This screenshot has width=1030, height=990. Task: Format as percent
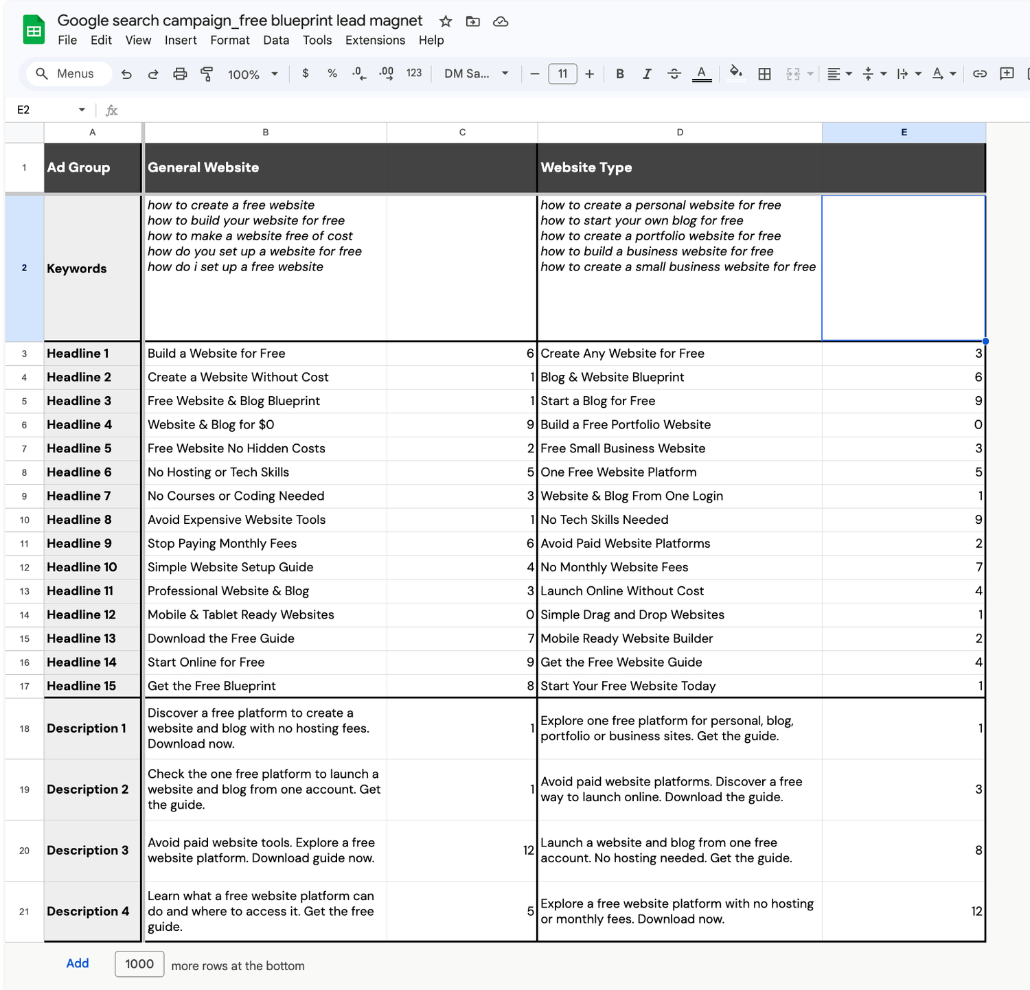coord(332,73)
